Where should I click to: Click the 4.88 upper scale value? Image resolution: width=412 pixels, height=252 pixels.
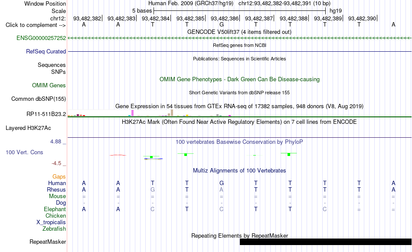(56, 142)
